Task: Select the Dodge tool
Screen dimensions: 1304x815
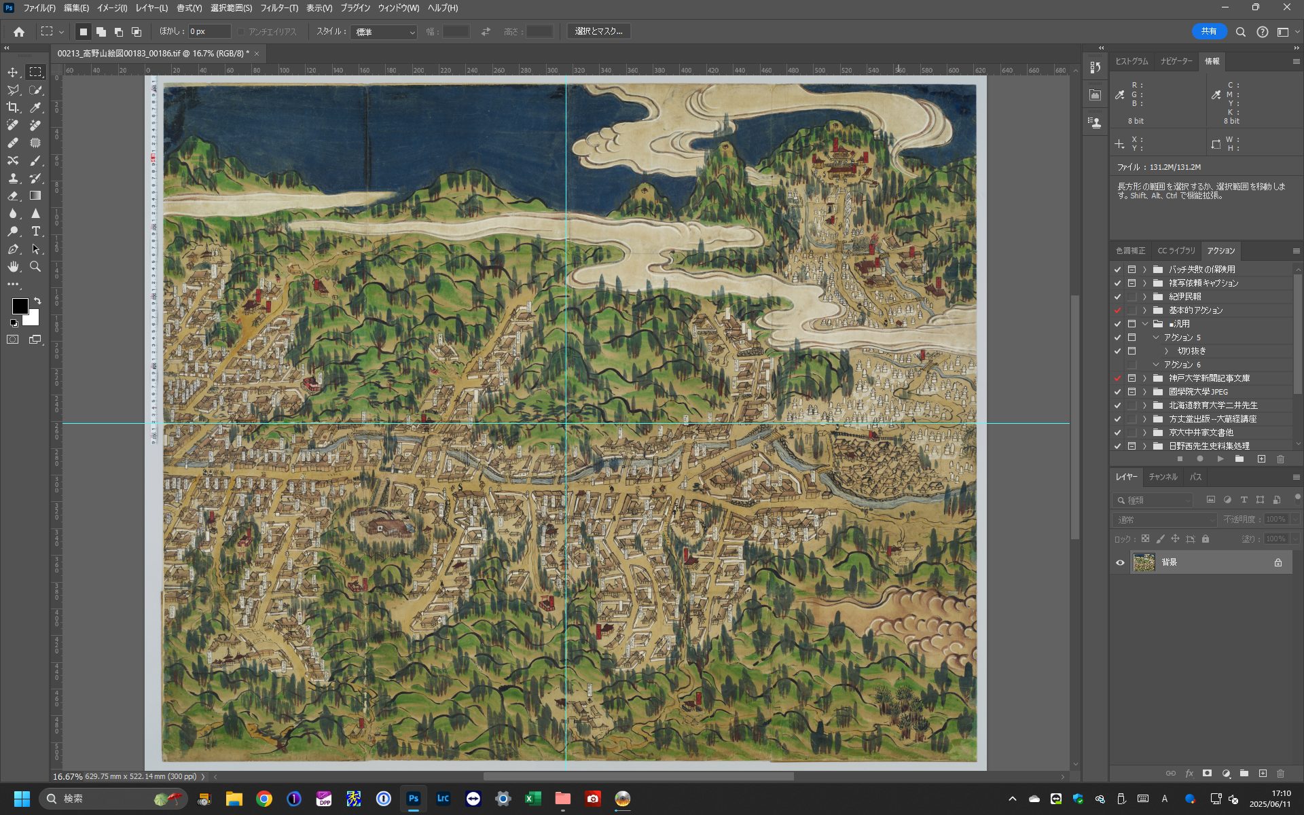Action: [x=13, y=232]
